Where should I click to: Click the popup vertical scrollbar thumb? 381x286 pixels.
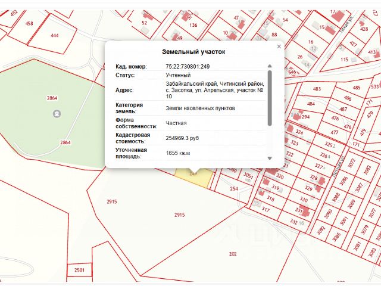270,98
